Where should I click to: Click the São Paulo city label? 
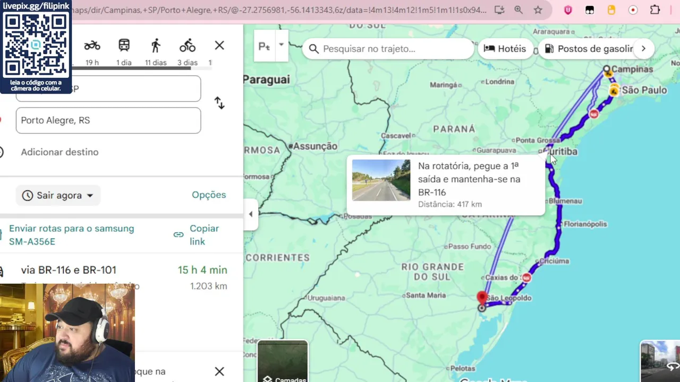tap(644, 90)
